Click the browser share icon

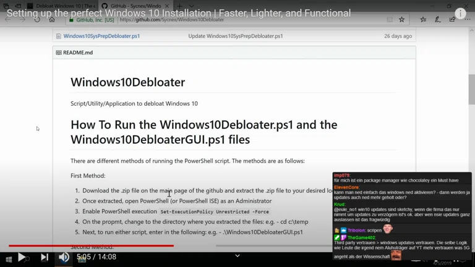(452, 20)
